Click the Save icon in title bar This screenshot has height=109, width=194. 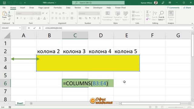[x=4, y=3]
